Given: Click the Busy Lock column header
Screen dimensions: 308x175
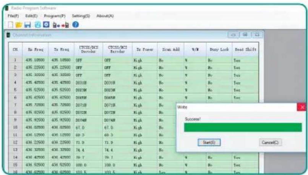Looking at the screenshot, I should pyautogui.click(x=219, y=50).
